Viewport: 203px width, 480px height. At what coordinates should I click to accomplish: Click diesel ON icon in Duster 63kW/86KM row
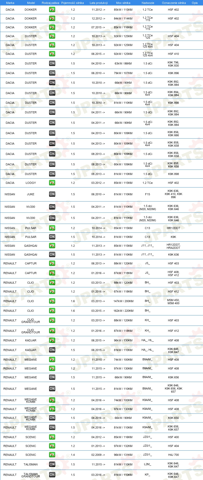click(52, 63)
